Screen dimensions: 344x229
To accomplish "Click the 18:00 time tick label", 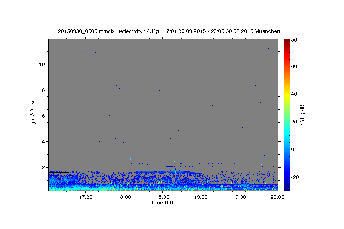I will coord(124,197).
